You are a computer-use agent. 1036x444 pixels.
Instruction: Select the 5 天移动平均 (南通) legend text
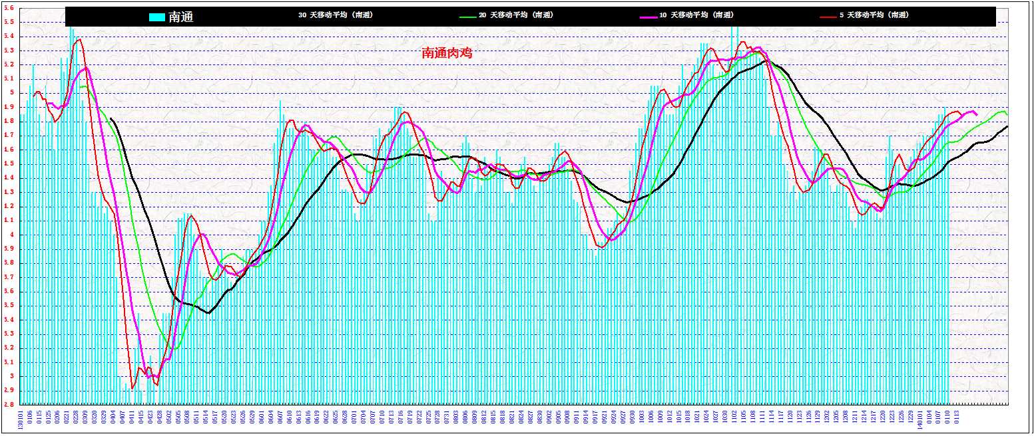874,15
